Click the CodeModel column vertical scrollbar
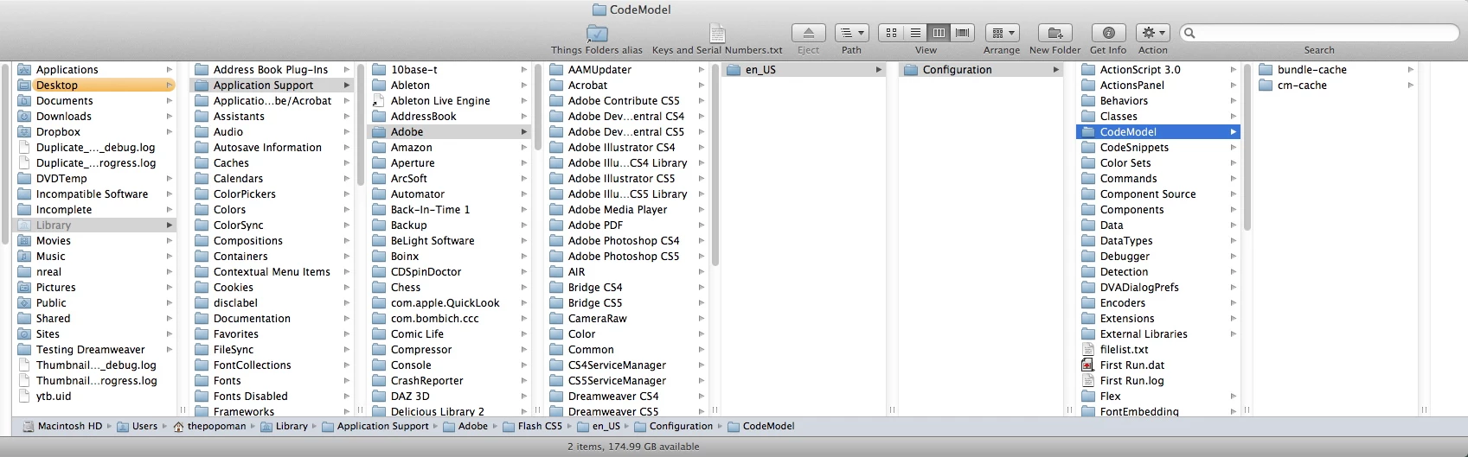This screenshot has width=1468, height=457. point(1247,147)
